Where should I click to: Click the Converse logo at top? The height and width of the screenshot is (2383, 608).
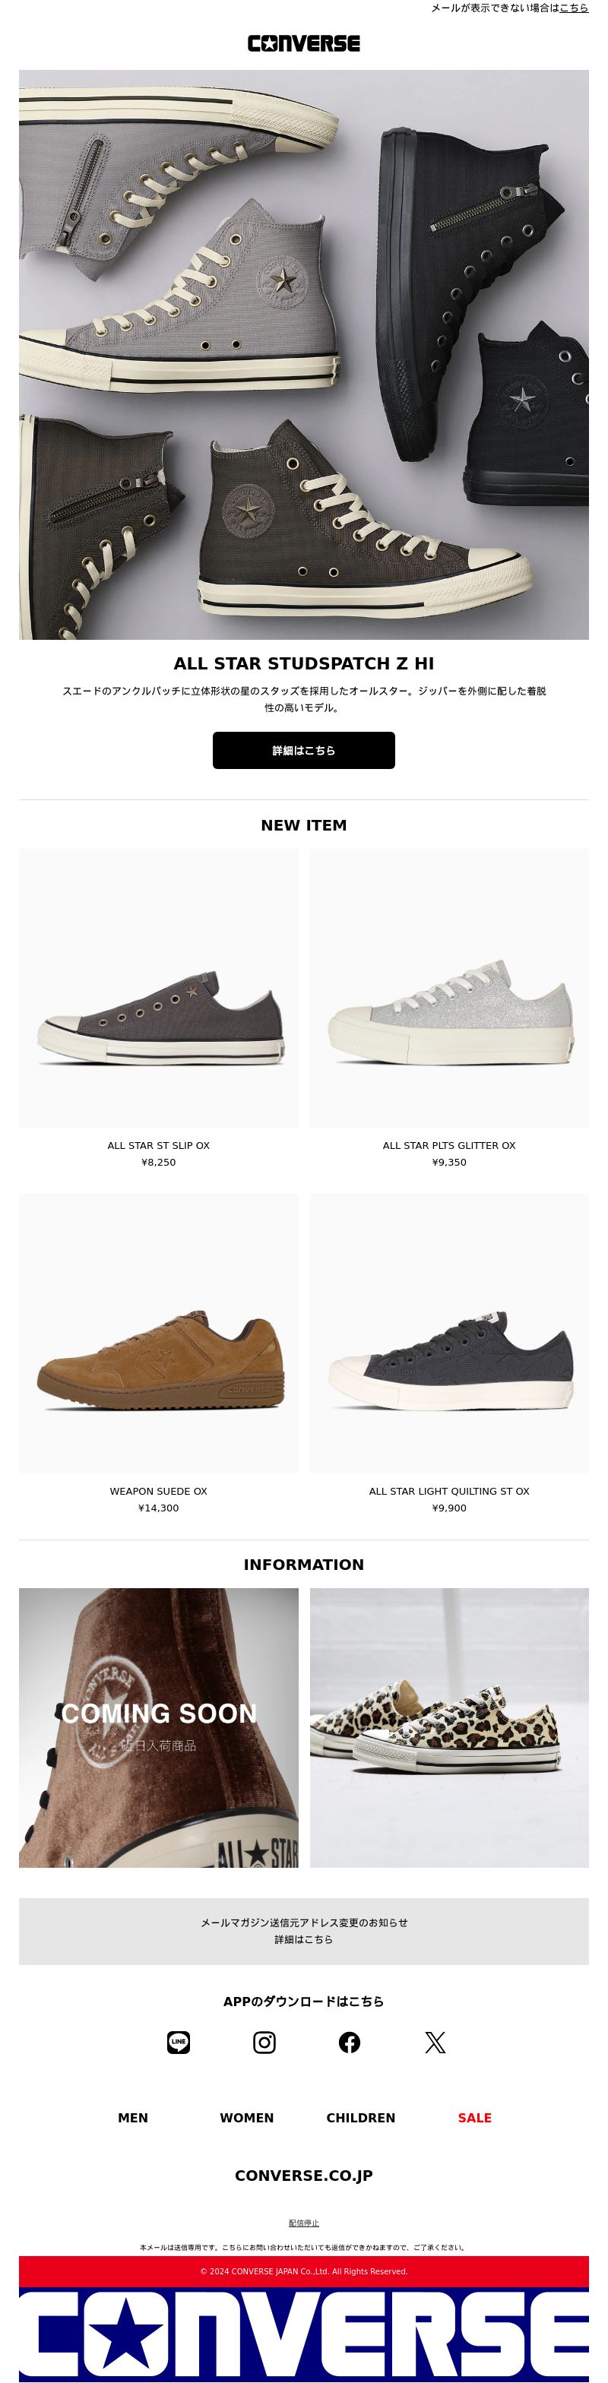(x=303, y=43)
